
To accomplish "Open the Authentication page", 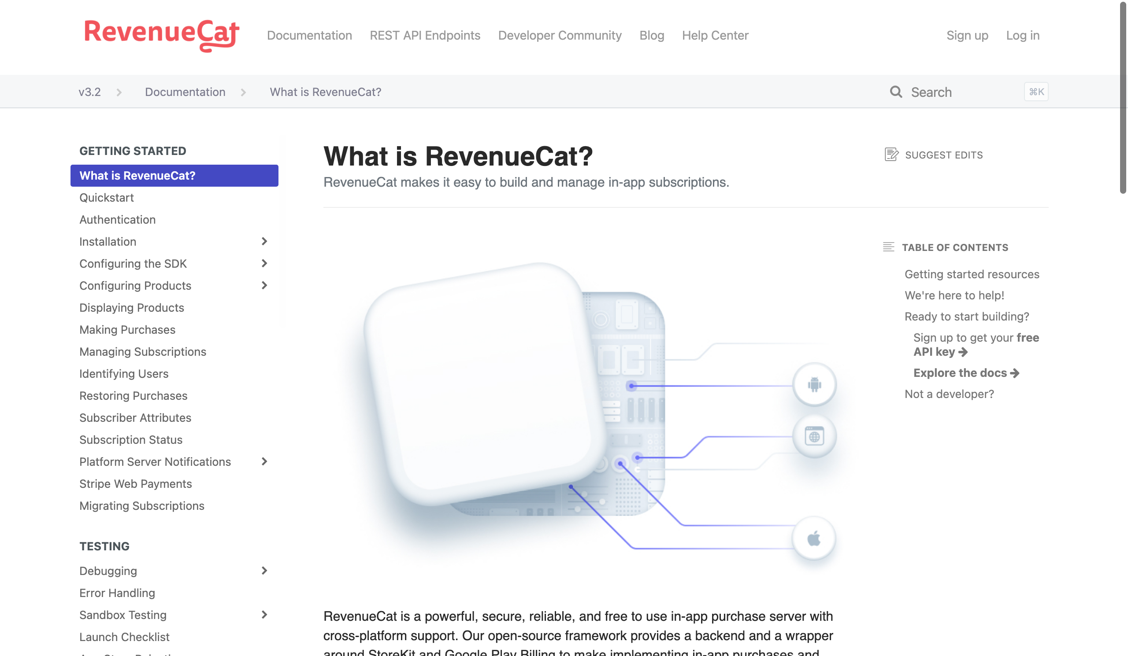I will point(117,220).
